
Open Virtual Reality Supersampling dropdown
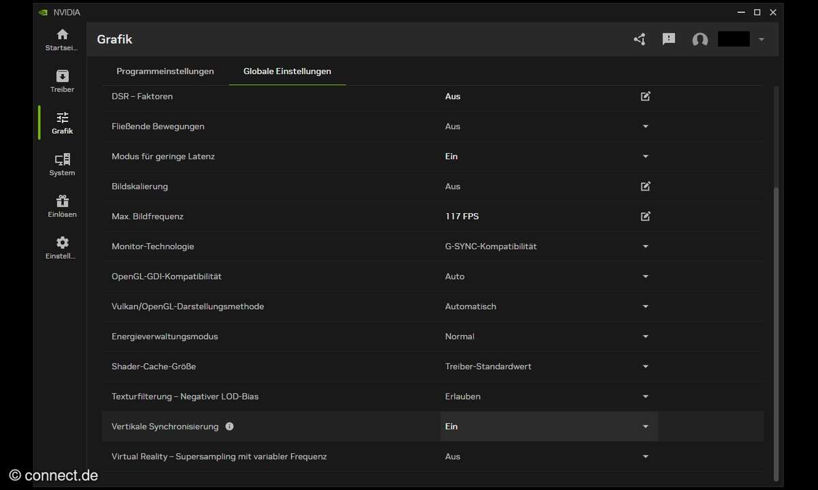646,457
